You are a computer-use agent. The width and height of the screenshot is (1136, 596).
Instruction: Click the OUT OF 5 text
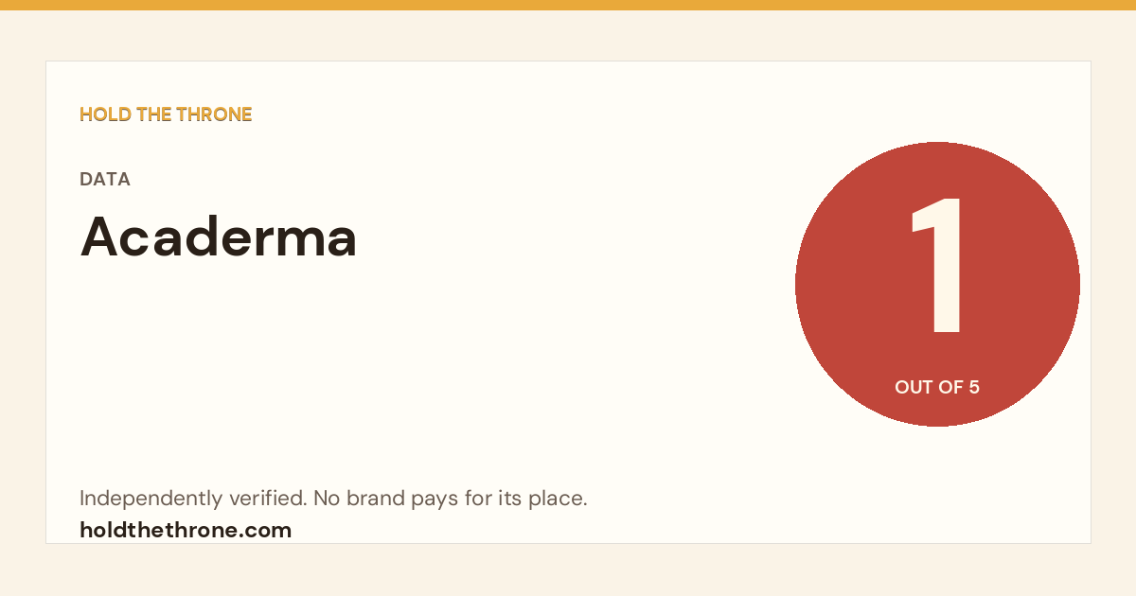pyautogui.click(x=937, y=387)
